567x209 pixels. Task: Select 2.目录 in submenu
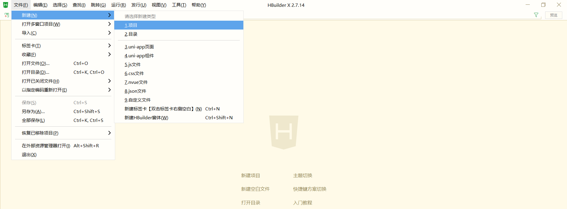click(179, 34)
